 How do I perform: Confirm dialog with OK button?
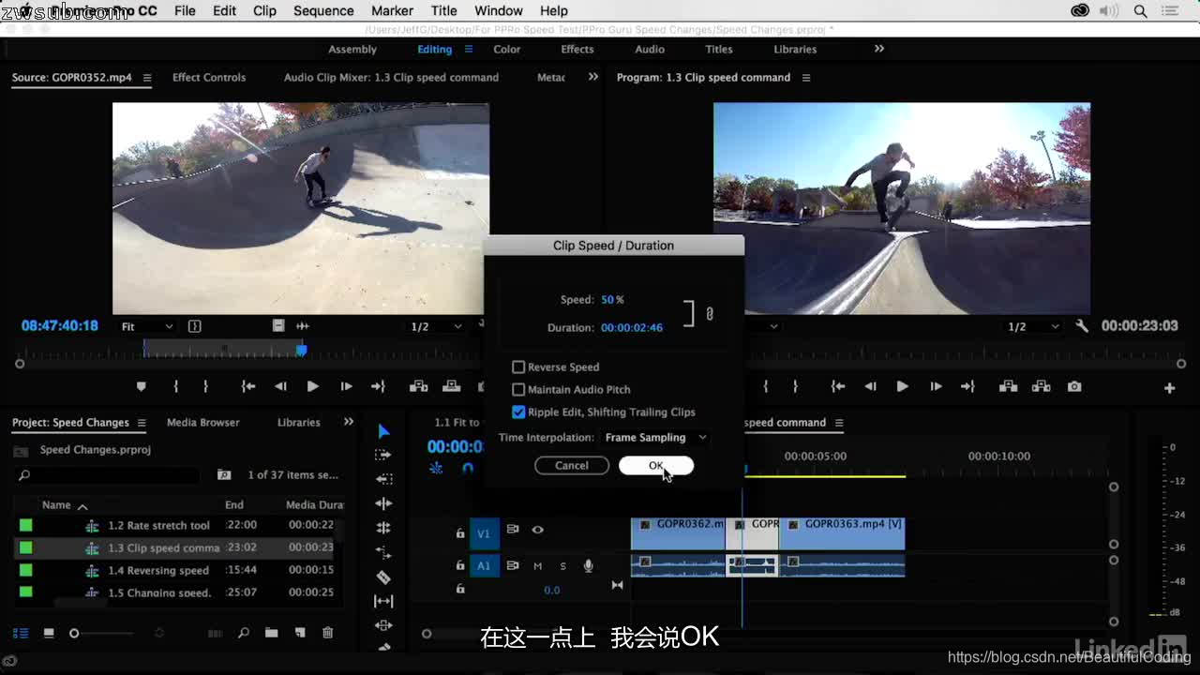(x=656, y=465)
